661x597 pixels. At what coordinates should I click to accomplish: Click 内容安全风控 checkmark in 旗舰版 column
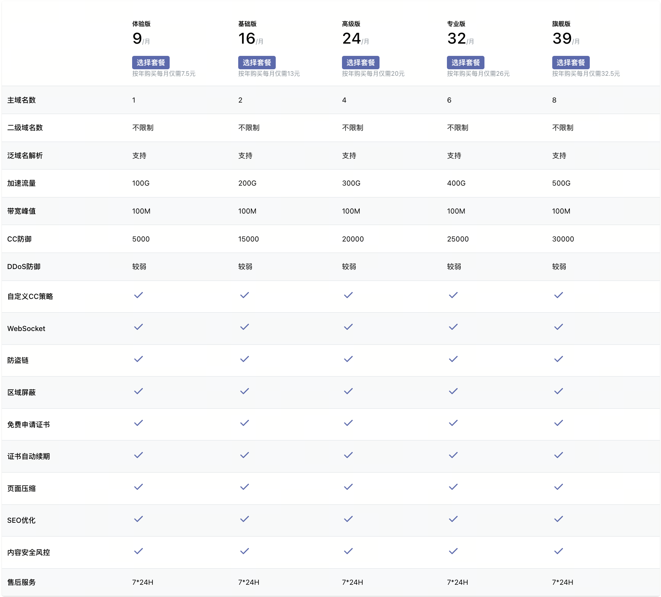(558, 551)
